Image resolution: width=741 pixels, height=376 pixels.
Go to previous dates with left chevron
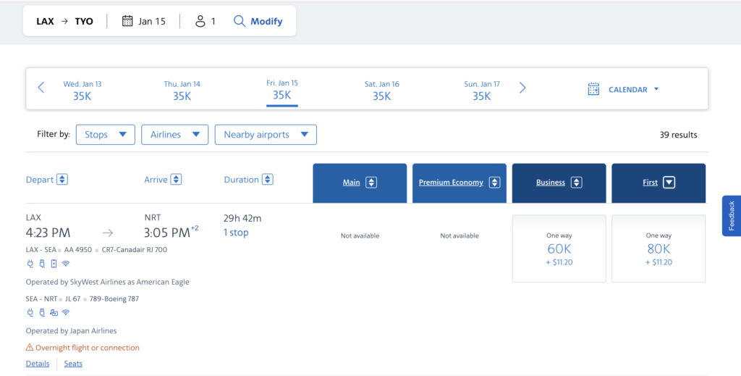pos(41,88)
